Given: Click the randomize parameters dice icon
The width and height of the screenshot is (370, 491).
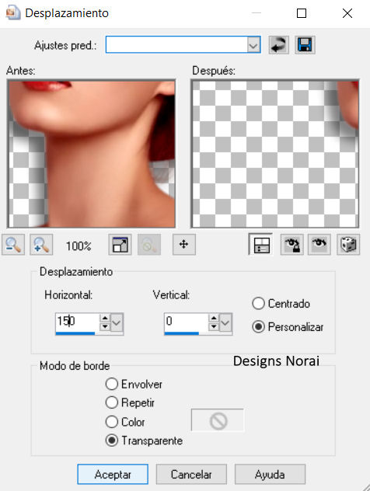Looking at the screenshot, I should tap(348, 245).
